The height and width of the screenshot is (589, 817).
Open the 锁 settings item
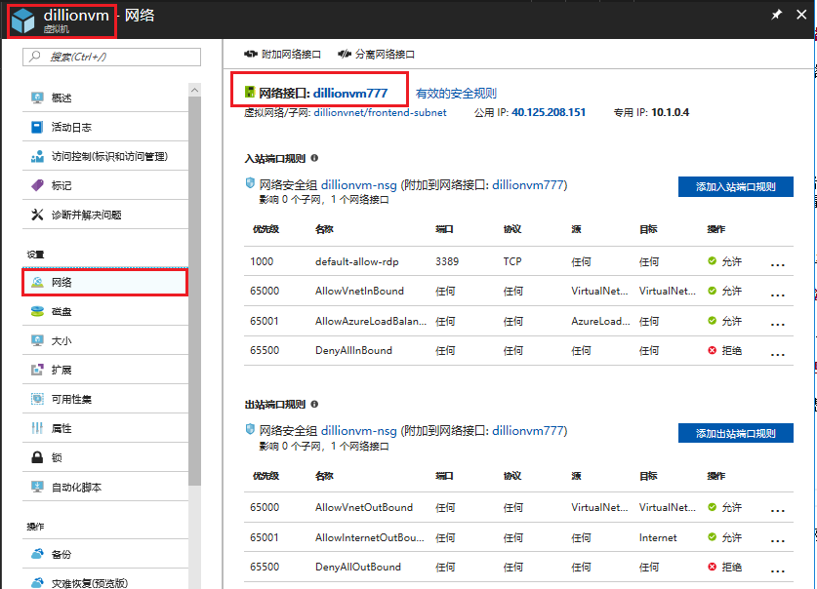(57, 457)
